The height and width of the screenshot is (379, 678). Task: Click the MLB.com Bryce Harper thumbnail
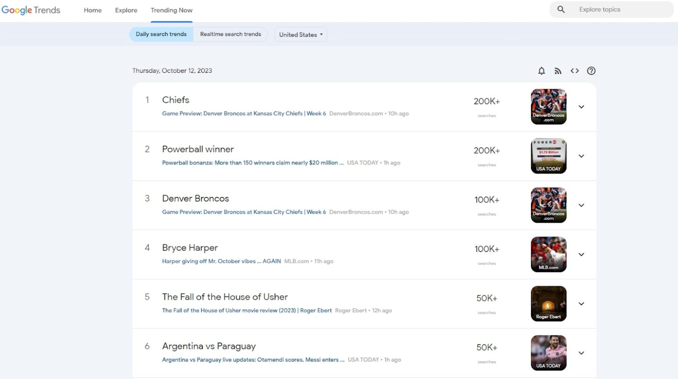(x=548, y=254)
